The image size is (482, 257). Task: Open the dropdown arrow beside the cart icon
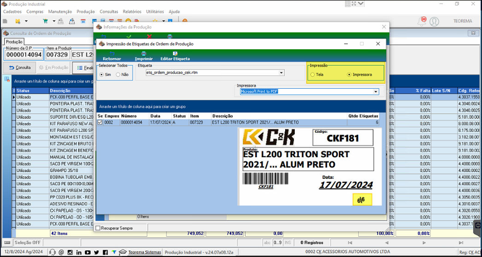[54, 21]
